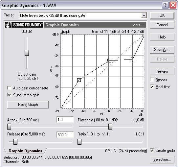
Task: Select the lower graph node near -66 dB
Action: [79, 80]
